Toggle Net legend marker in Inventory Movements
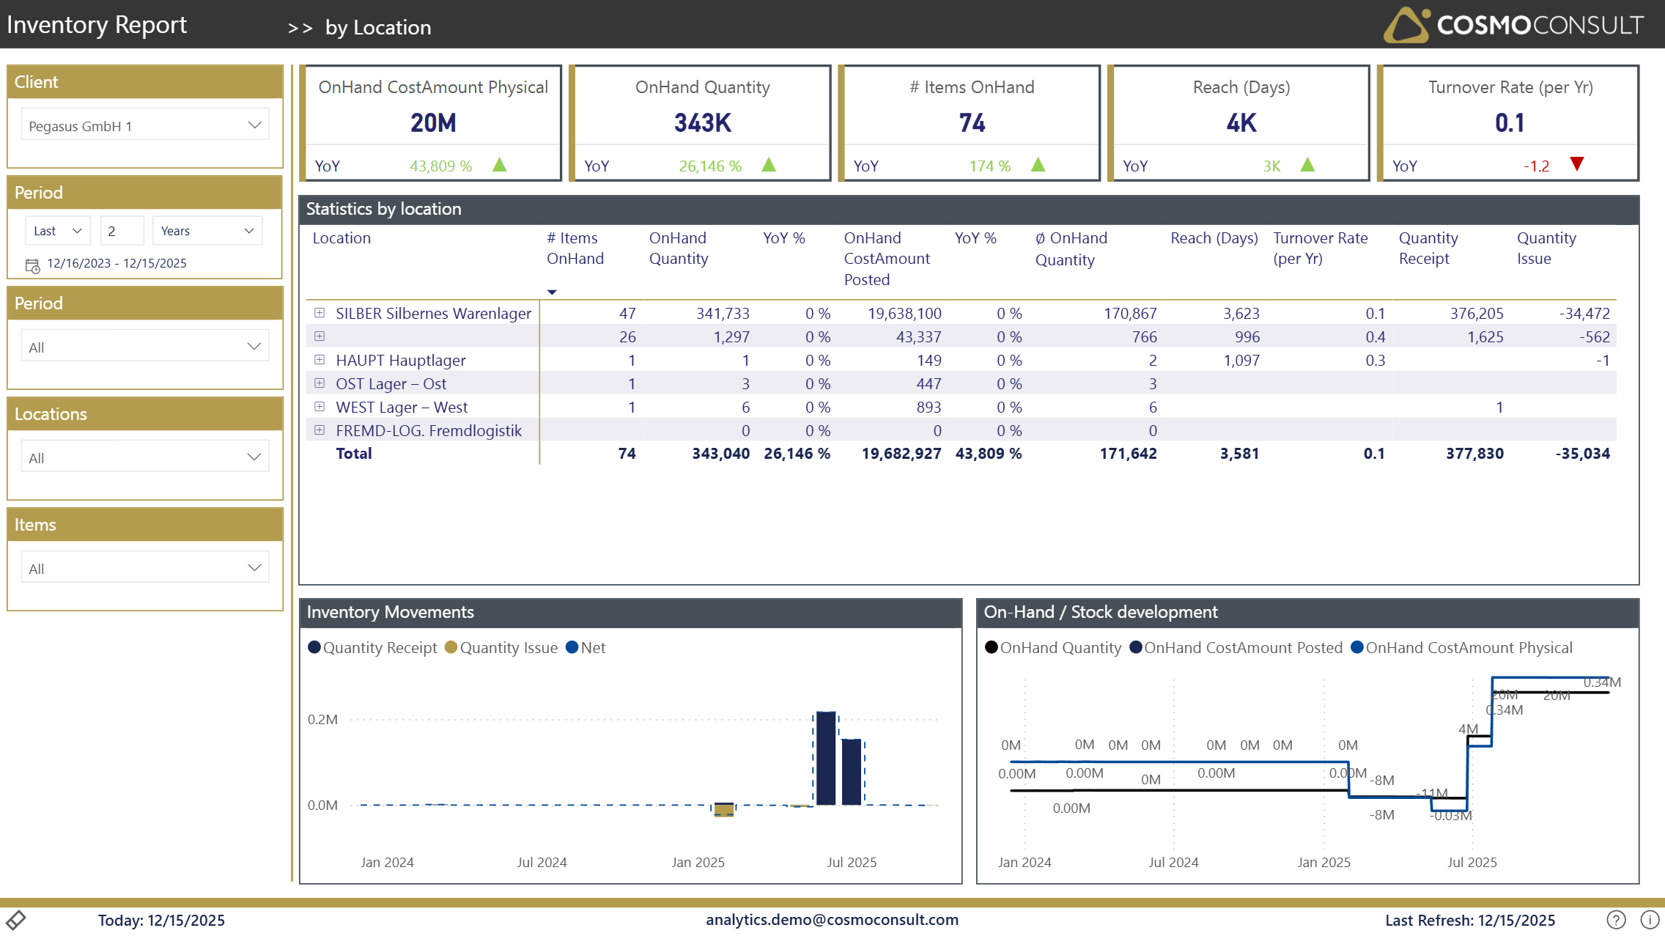The width and height of the screenshot is (1665, 936). [x=572, y=647]
